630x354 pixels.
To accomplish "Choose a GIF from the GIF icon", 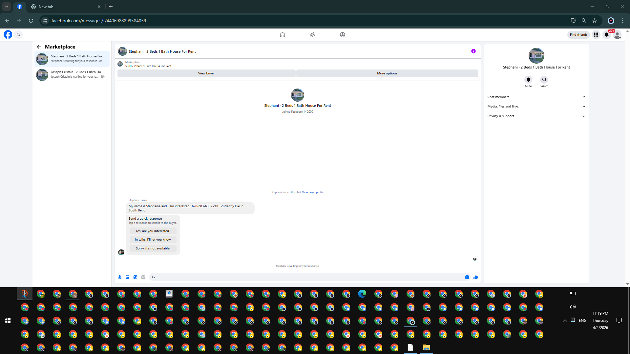I will 143,277.
